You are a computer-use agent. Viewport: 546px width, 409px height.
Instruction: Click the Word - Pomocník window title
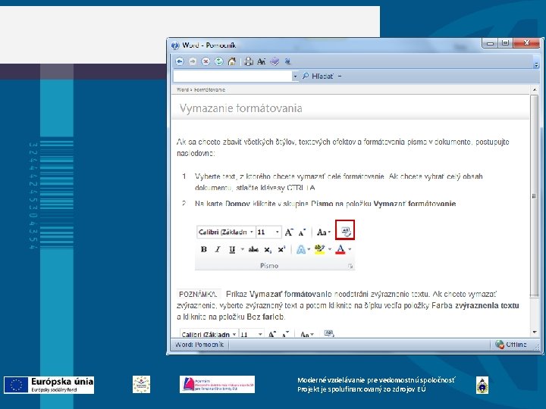(209, 45)
